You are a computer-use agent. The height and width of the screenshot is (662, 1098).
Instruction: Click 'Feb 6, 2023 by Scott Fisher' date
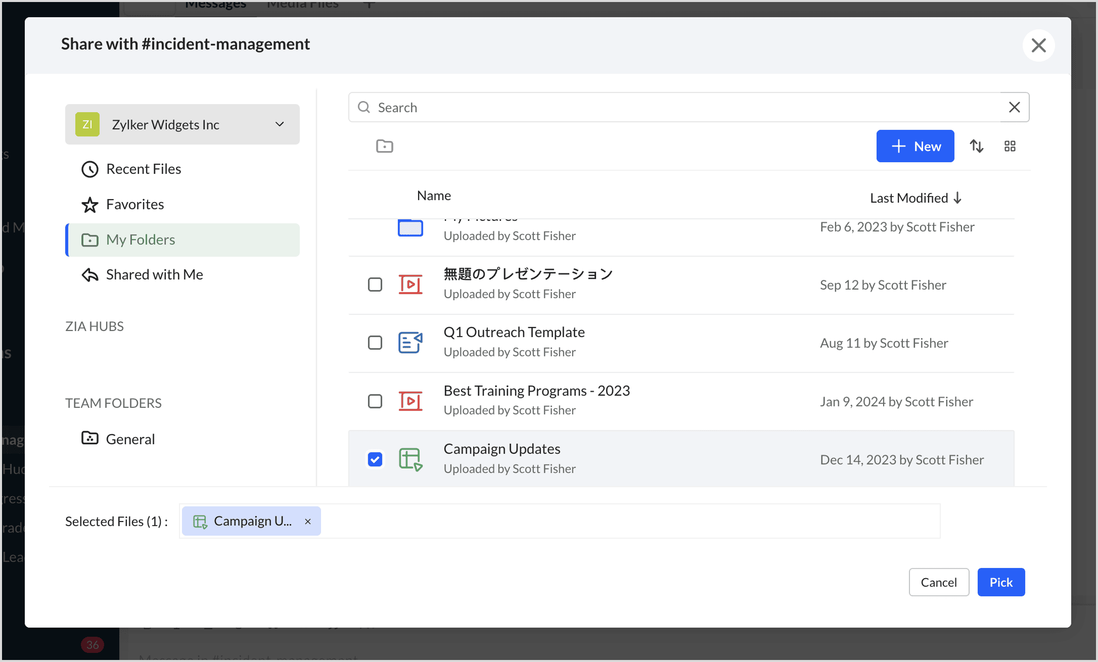(x=897, y=227)
